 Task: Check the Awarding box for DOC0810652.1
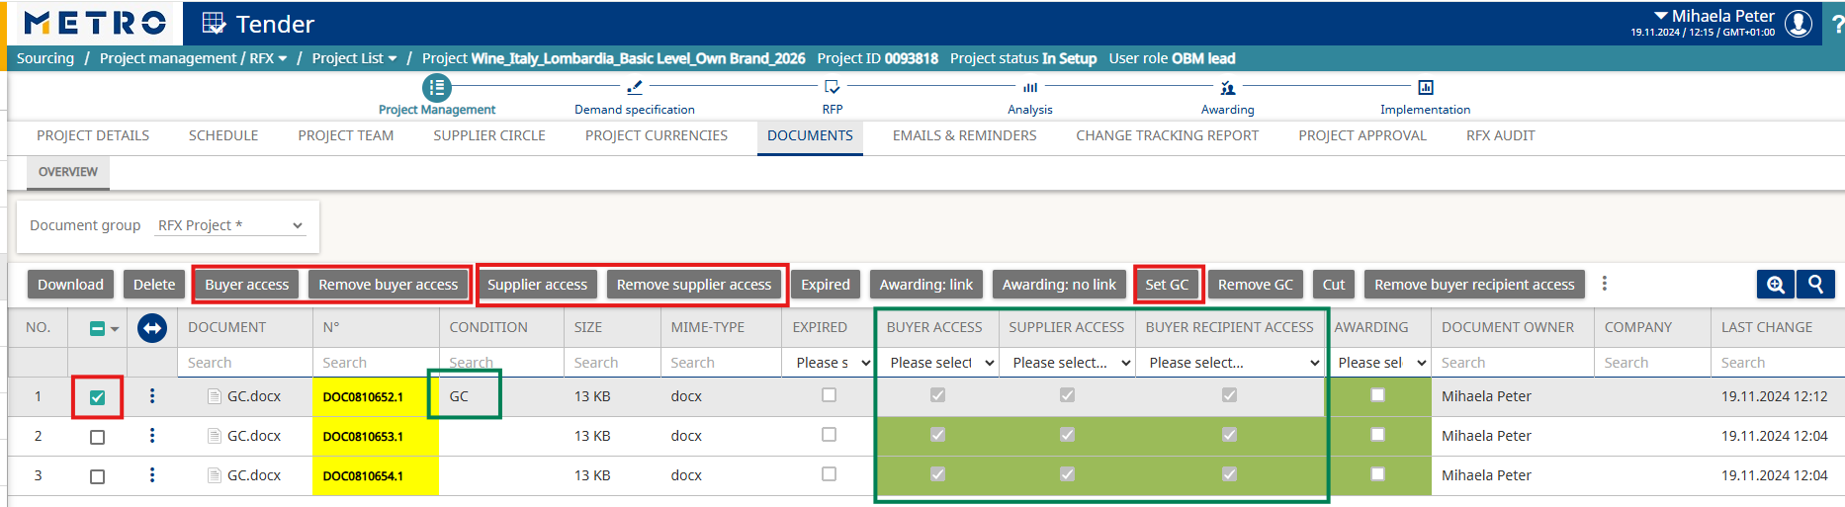pyautogui.click(x=1377, y=395)
